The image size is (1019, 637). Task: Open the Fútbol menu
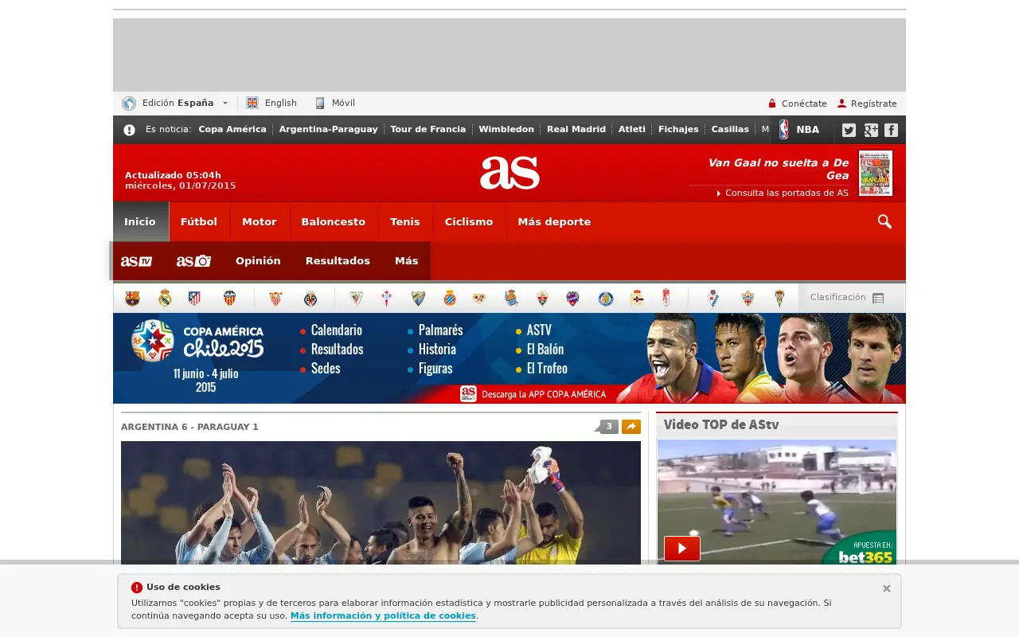[x=199, y=222]
